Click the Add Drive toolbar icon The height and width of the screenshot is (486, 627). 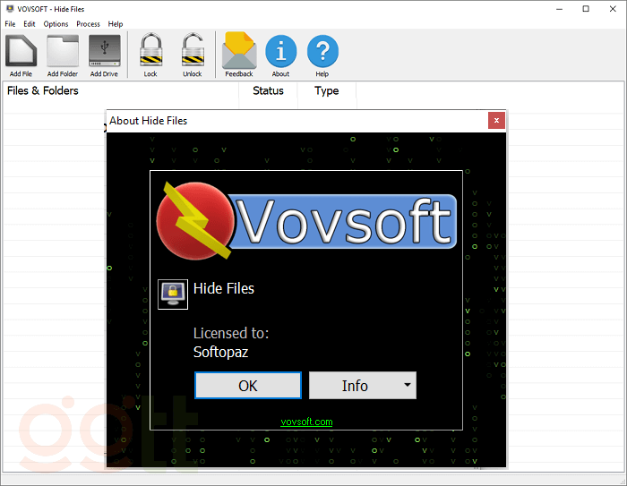pyautogui.click(x=104, y=54)
